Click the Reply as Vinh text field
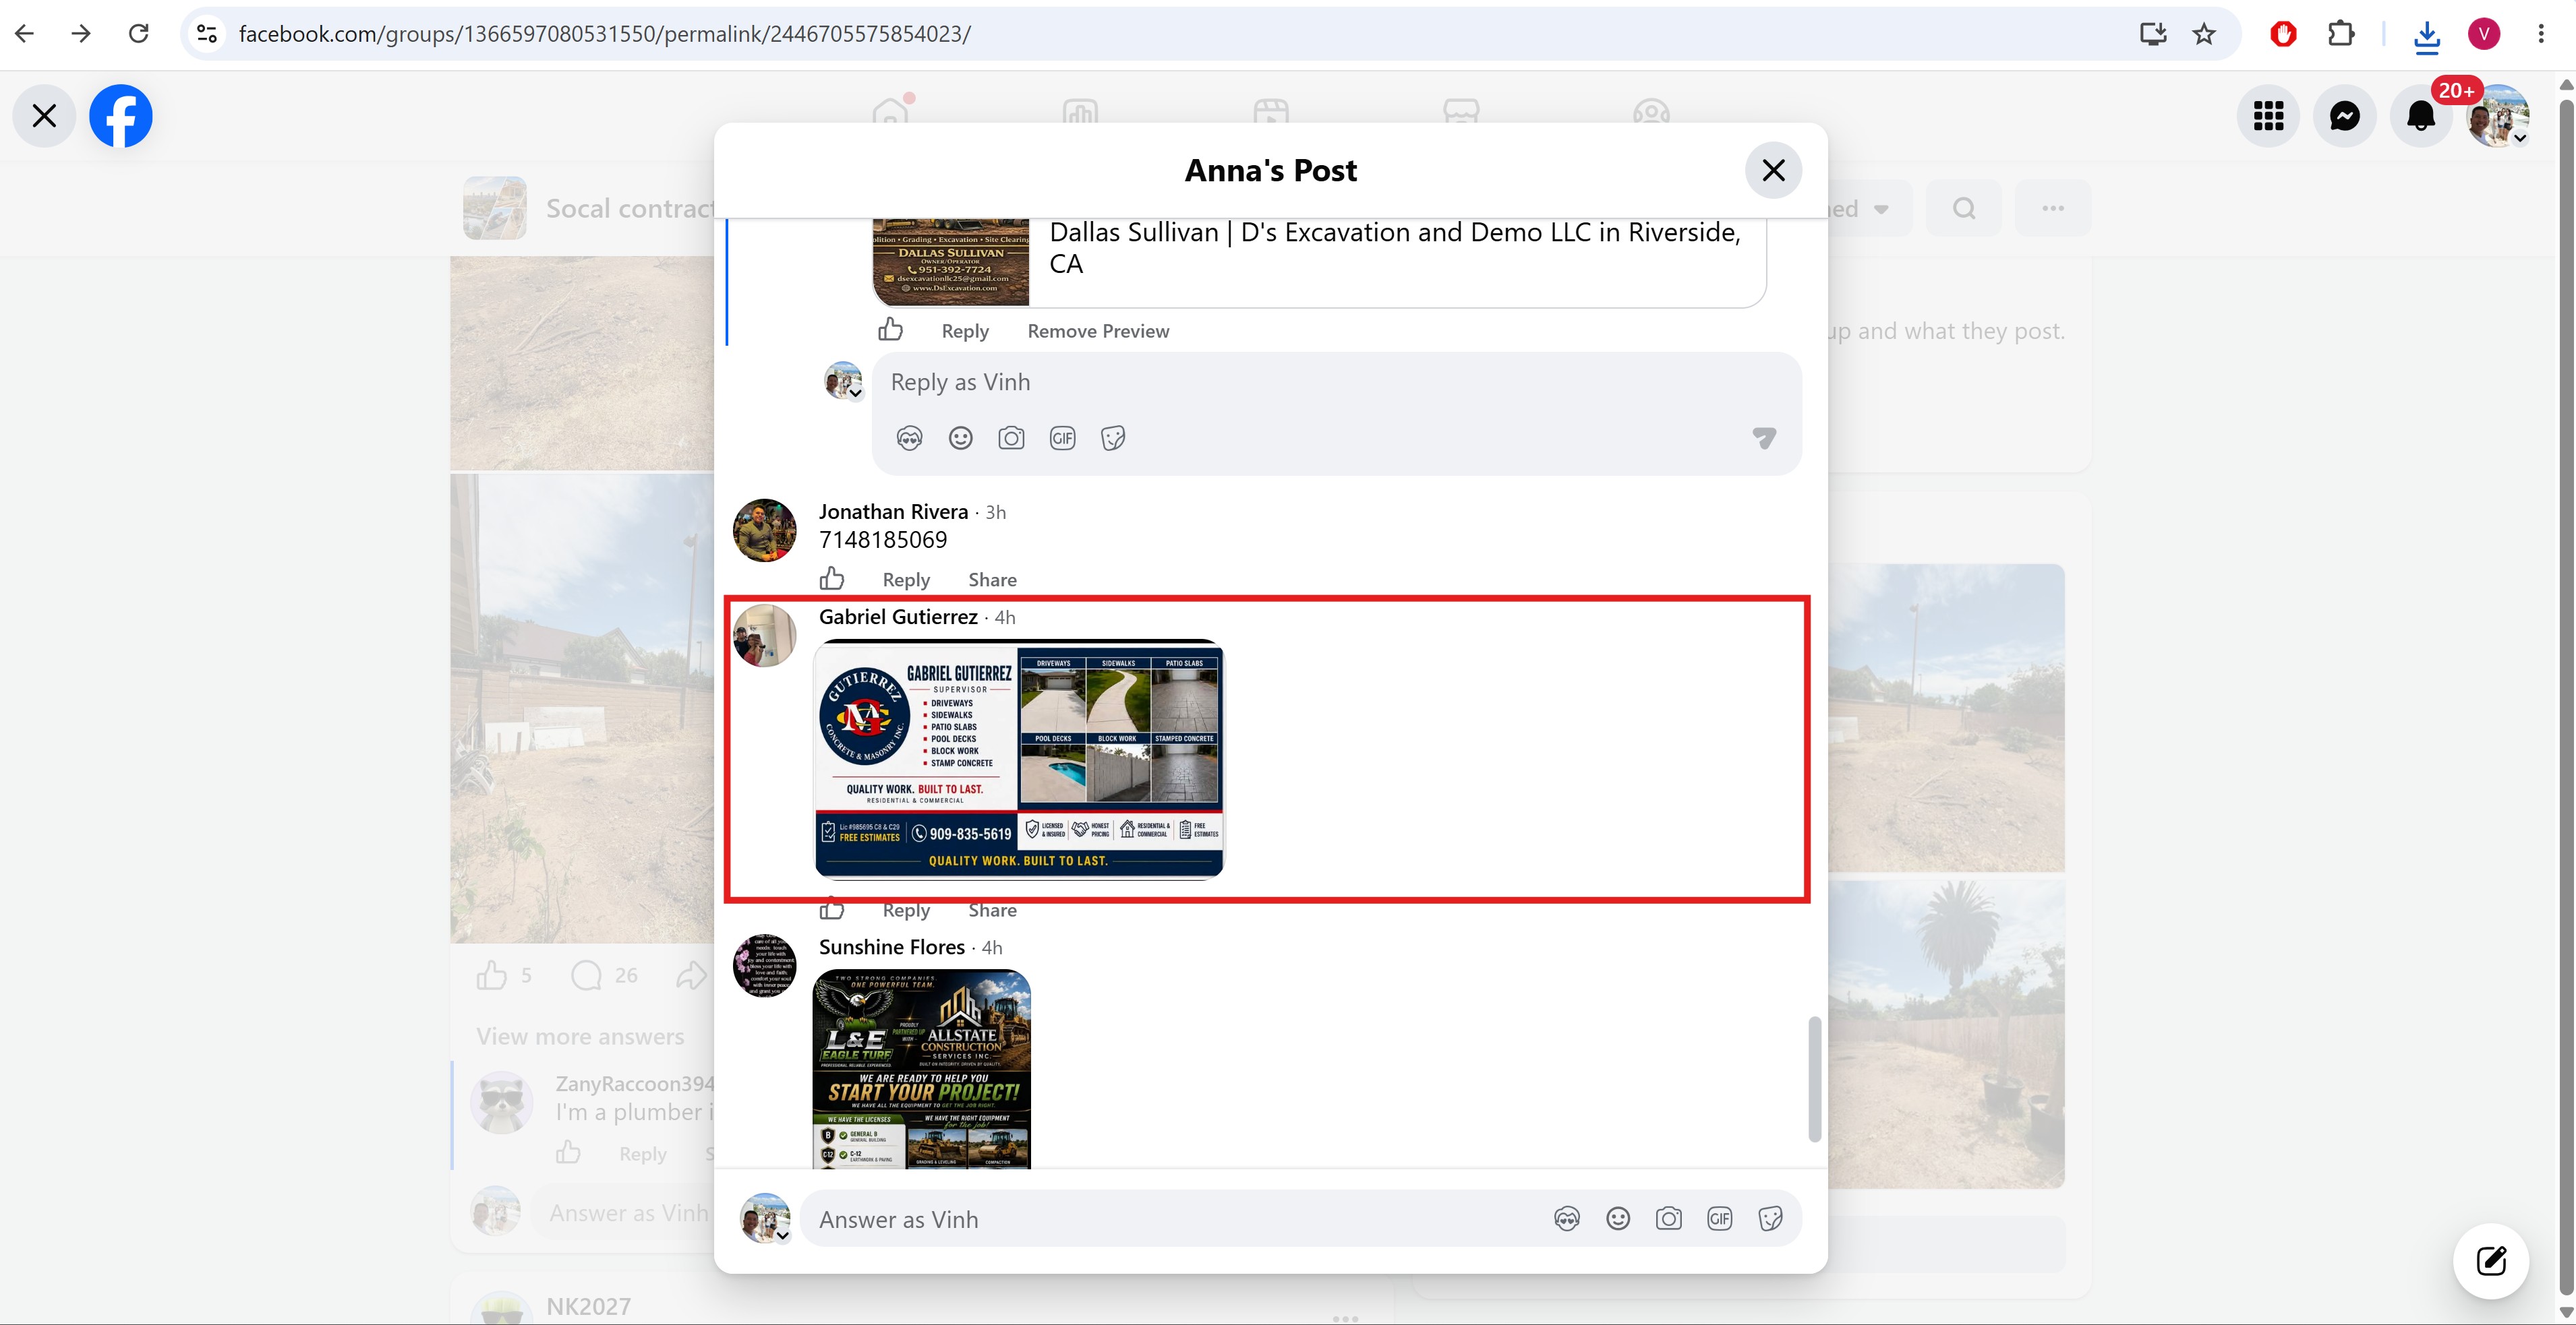Viewport: 2576px width, 1325px height. pos(1336,383)
